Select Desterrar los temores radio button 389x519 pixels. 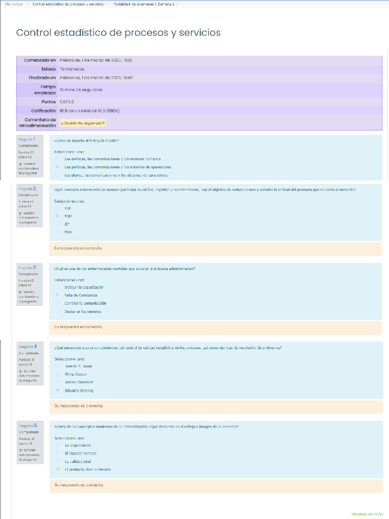(57, 311)
